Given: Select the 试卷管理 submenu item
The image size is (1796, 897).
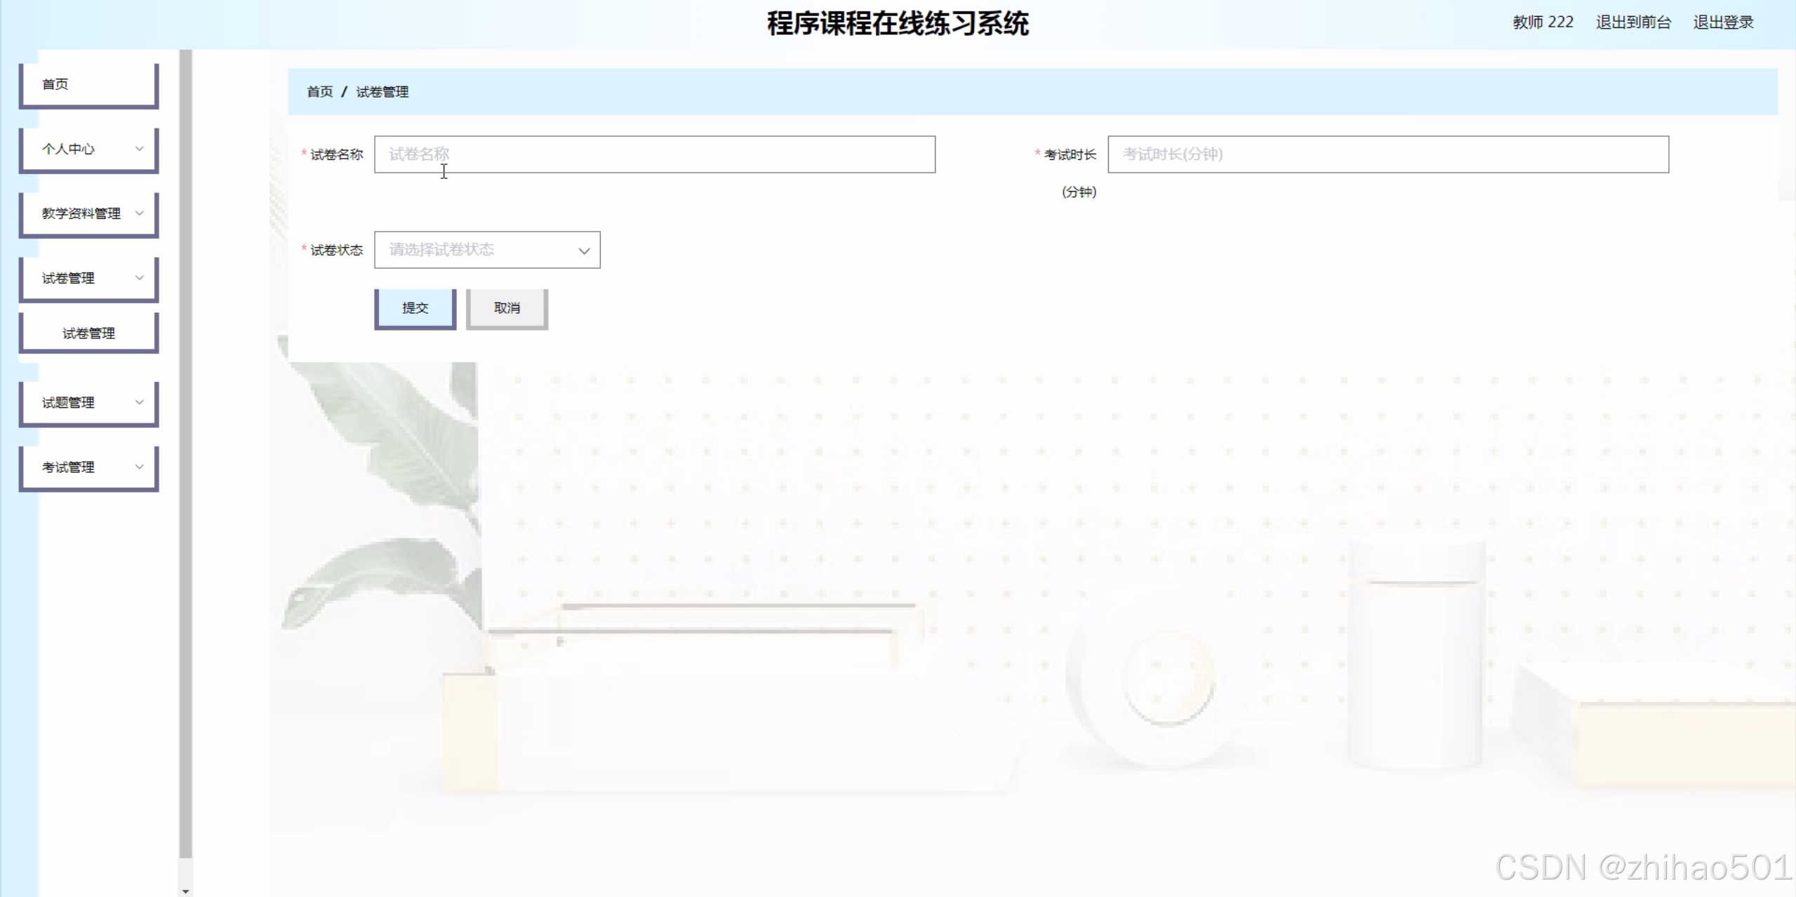Looking at the screenshot, I should [x=88, y=333].
